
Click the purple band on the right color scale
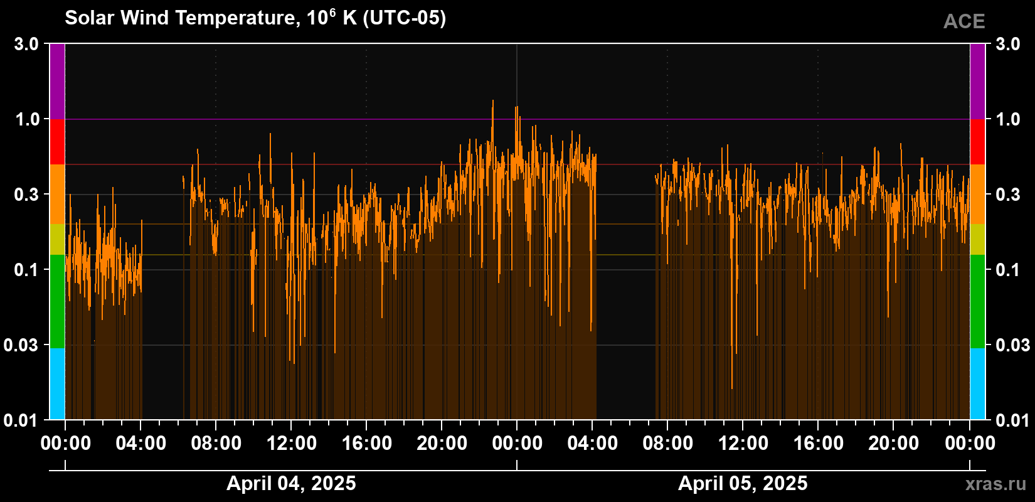(977, 82)
